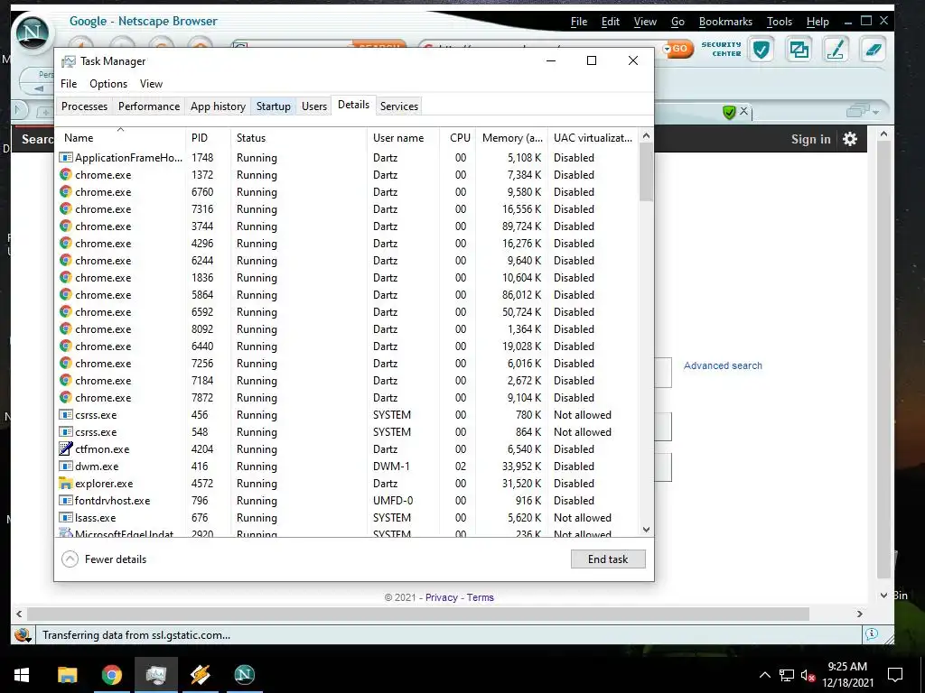Image resolution: width=925 pixels, height=693 pixels.
Task: Select ctfmon.exe process icon
Action: pos(65,448)
